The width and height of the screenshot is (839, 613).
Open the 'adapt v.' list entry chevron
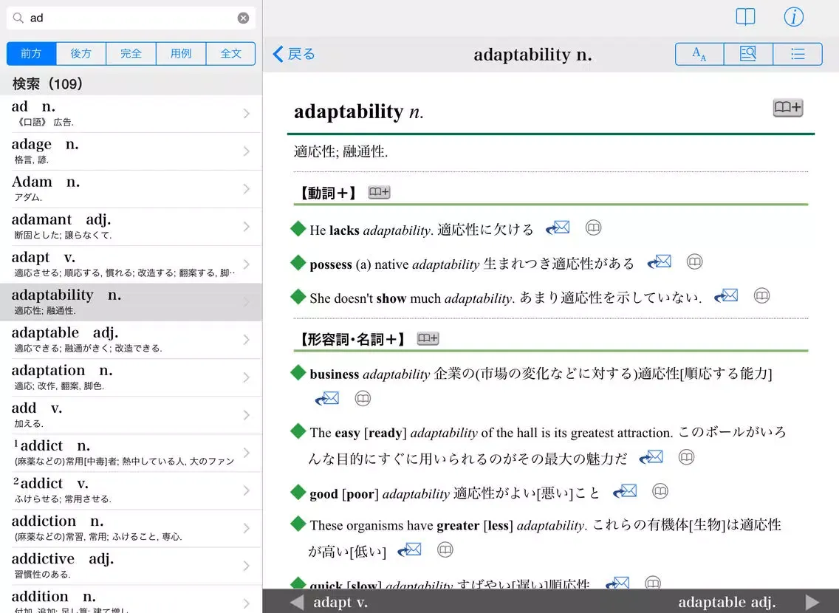coord(246,265)
